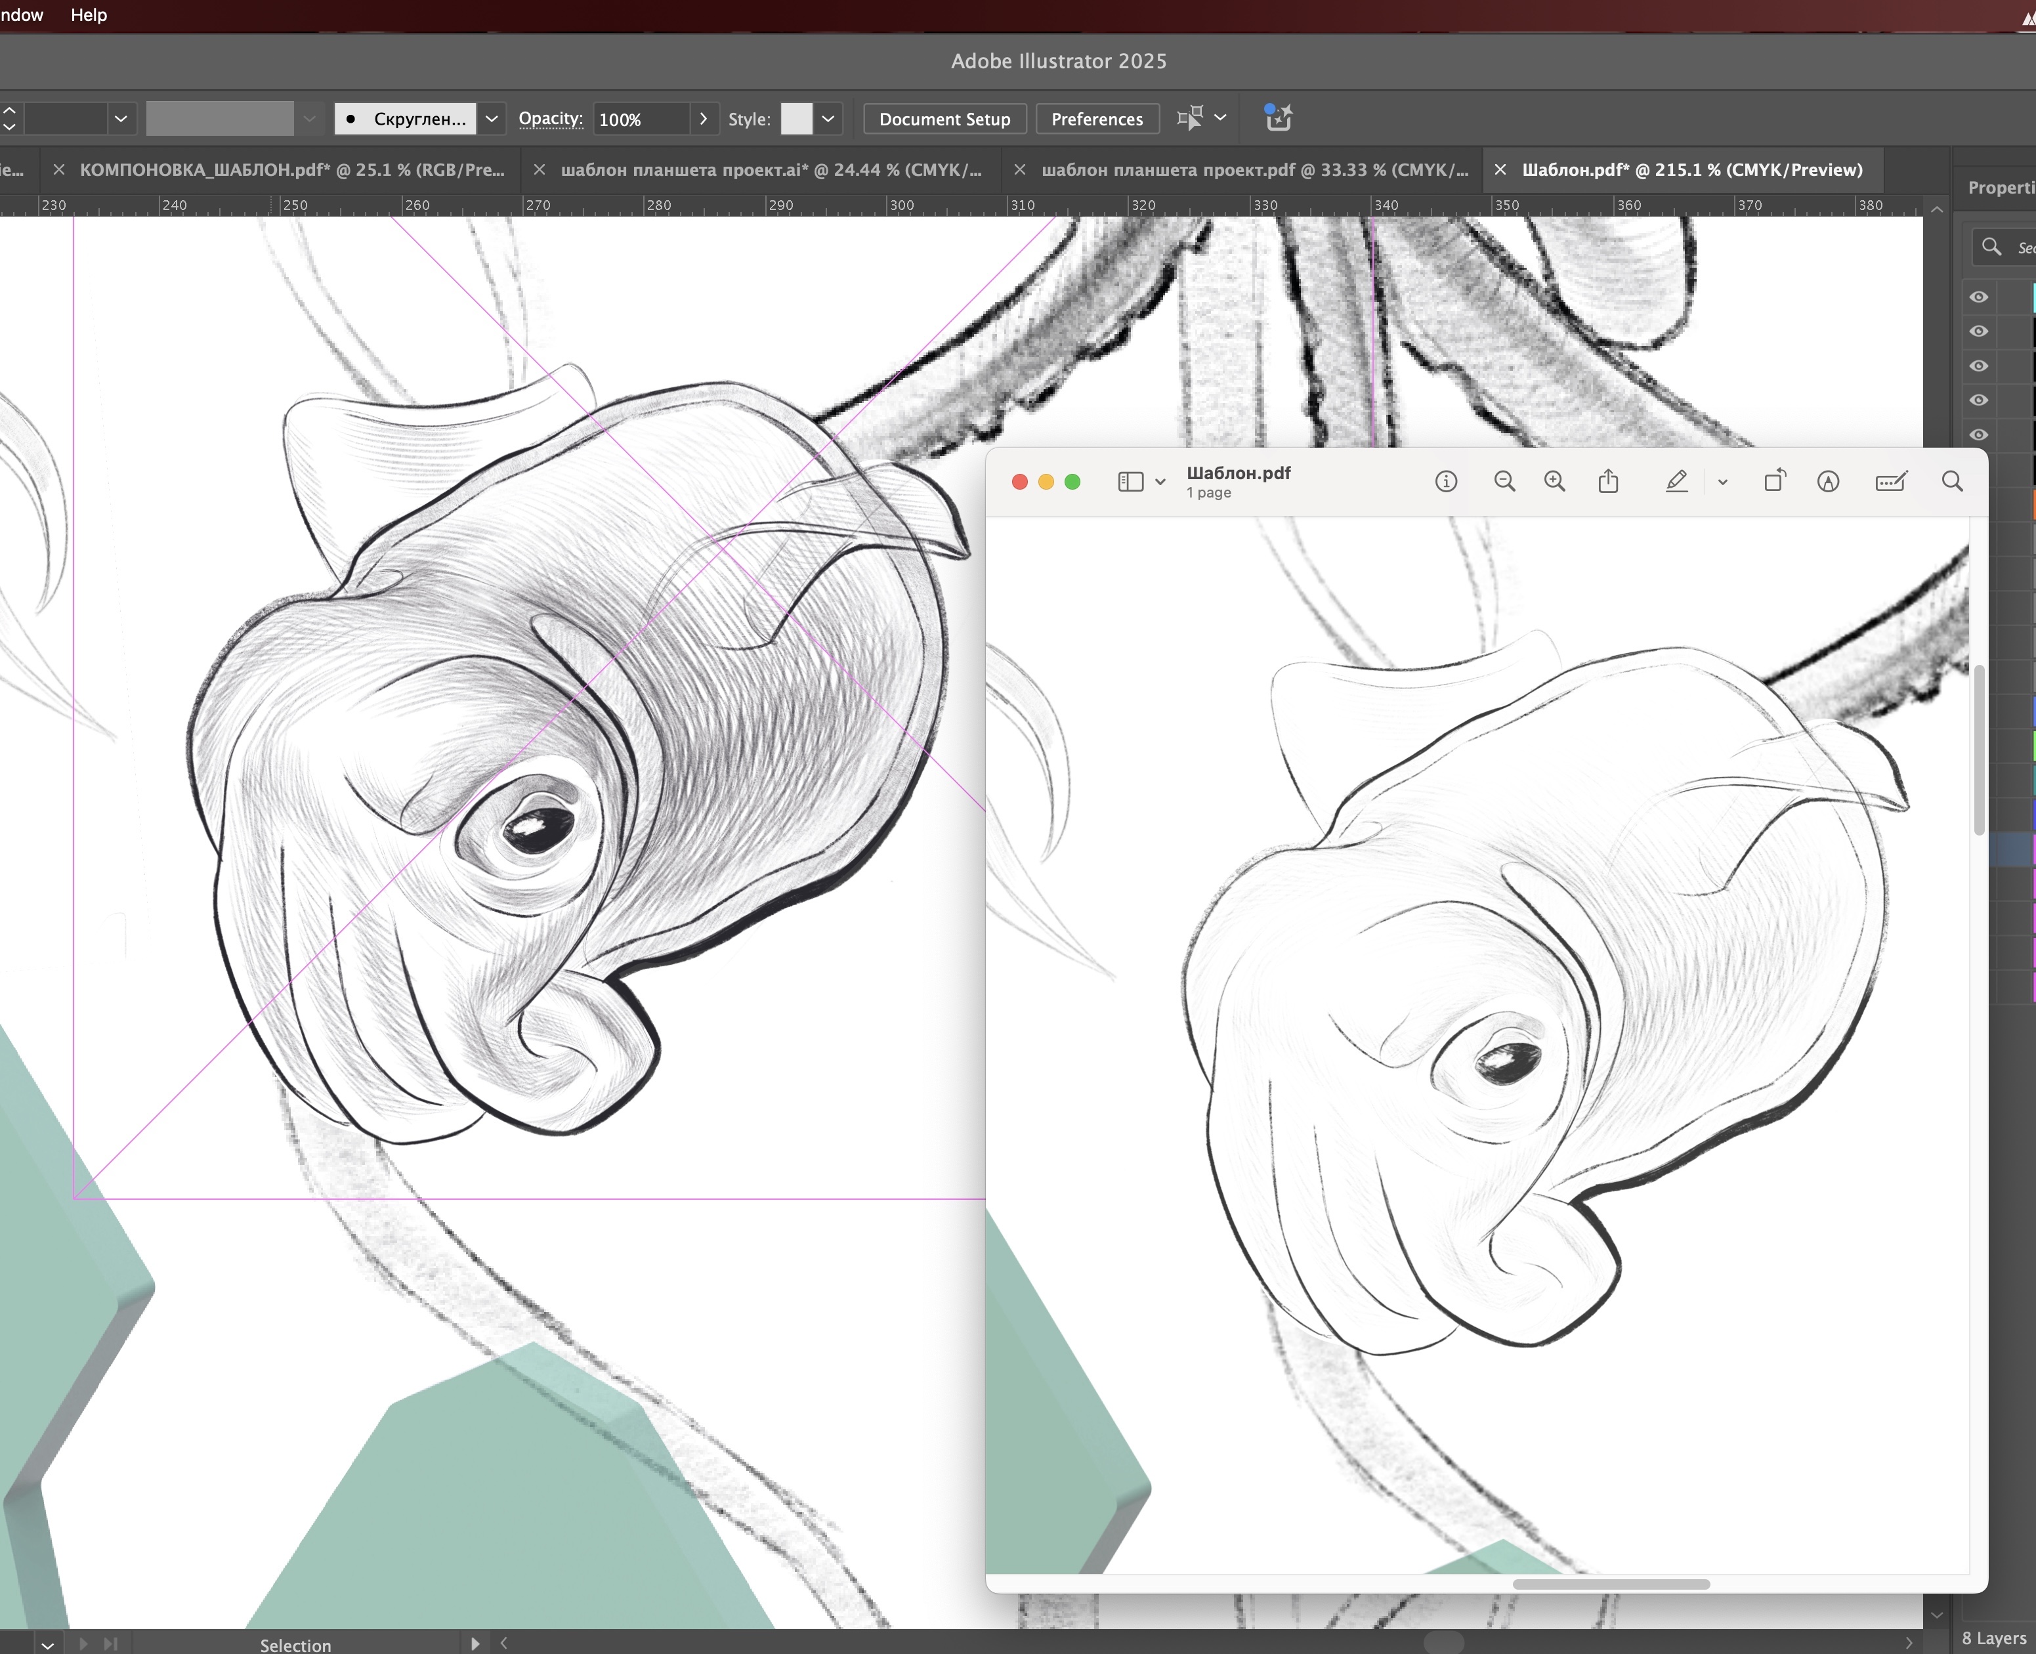Screen dimensions: 2036x1654
Task: Open the Share menu in Preview toolbar
Action: click(1608, 481)
